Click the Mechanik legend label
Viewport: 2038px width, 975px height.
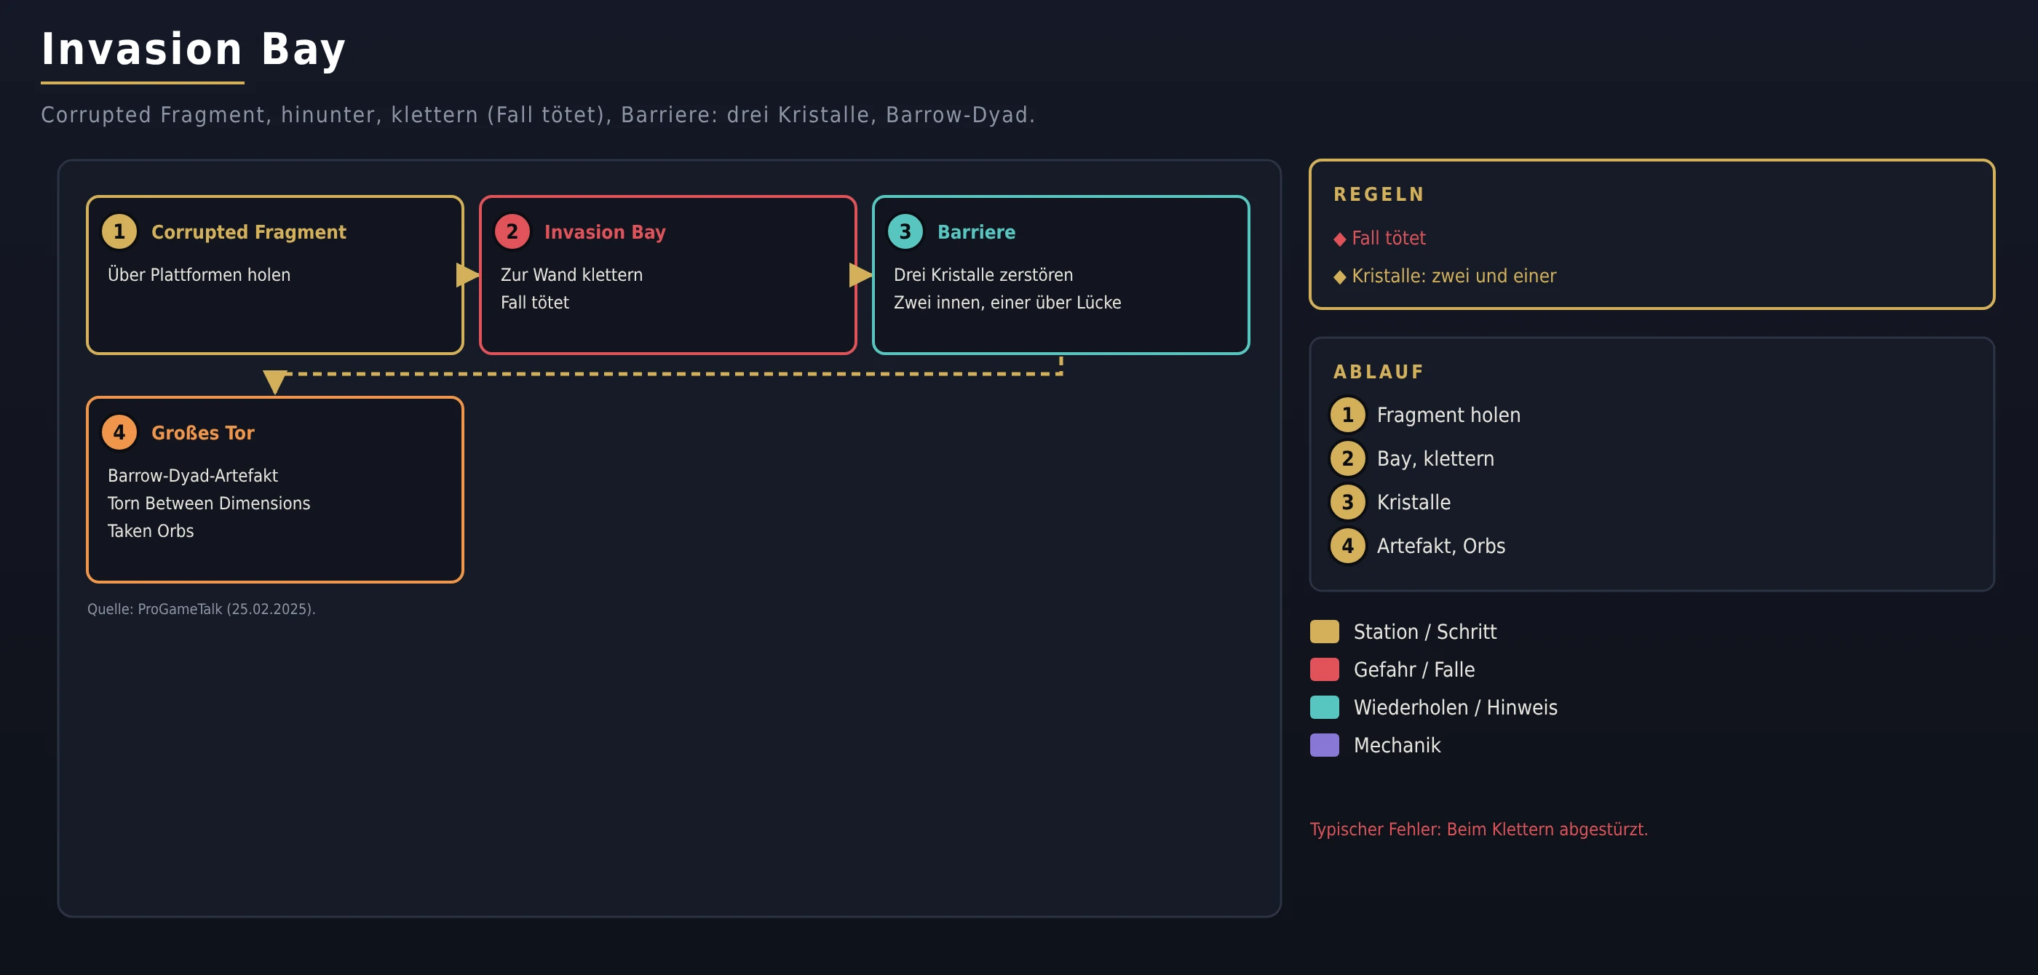point(1397,746)
